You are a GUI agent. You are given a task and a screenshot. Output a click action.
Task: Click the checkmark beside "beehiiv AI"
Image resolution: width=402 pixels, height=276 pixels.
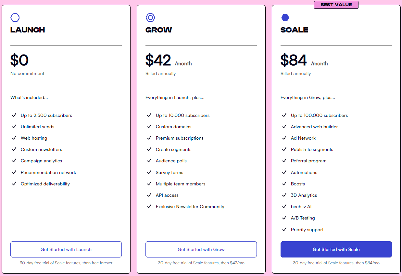tap(284, 207)
